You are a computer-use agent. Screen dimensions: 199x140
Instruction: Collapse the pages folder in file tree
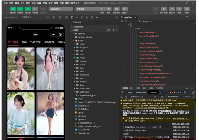tap(81, 41)
